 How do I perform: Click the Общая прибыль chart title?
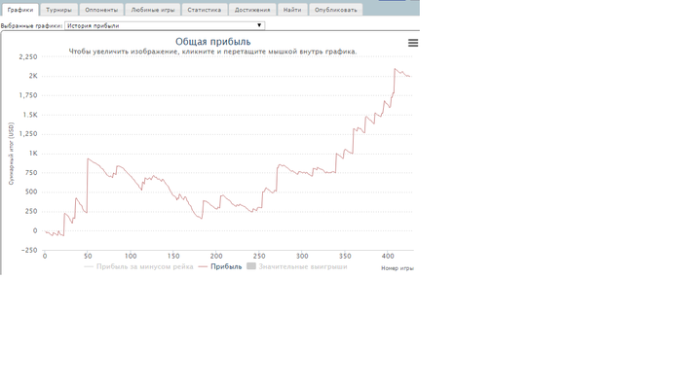click(213, 42)
